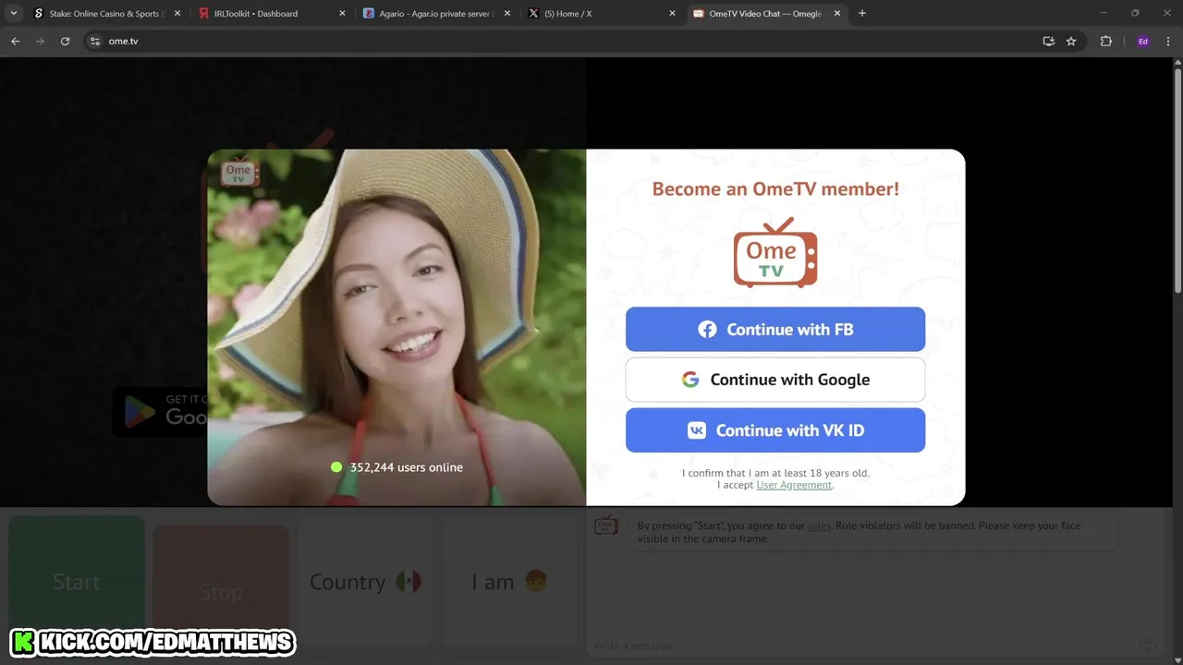Viewport: 1183px width, 665px height.
Task: Close the IRLToolkit Dashboard tab
Action: [x=342, y=14]
